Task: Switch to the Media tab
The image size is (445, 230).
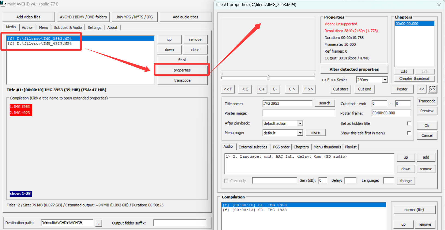Action: 11,27
